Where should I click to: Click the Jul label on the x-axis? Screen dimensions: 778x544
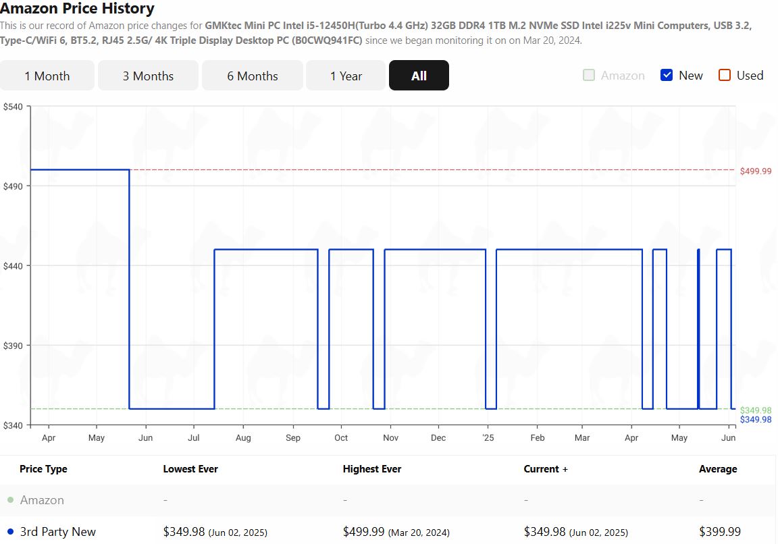coord(194,437)
